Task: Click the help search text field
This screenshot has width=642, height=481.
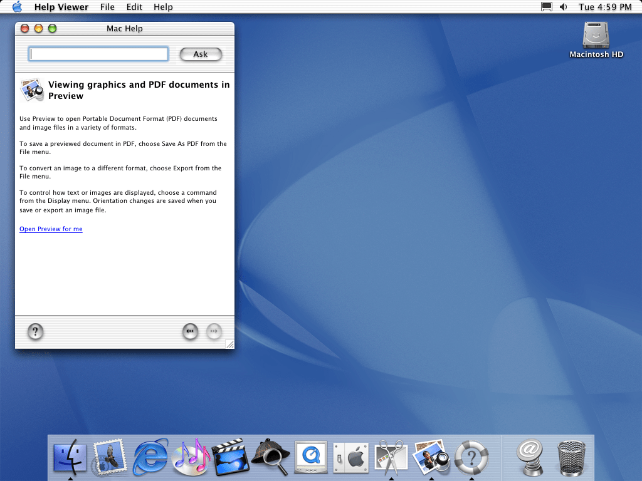Action: 98,54
